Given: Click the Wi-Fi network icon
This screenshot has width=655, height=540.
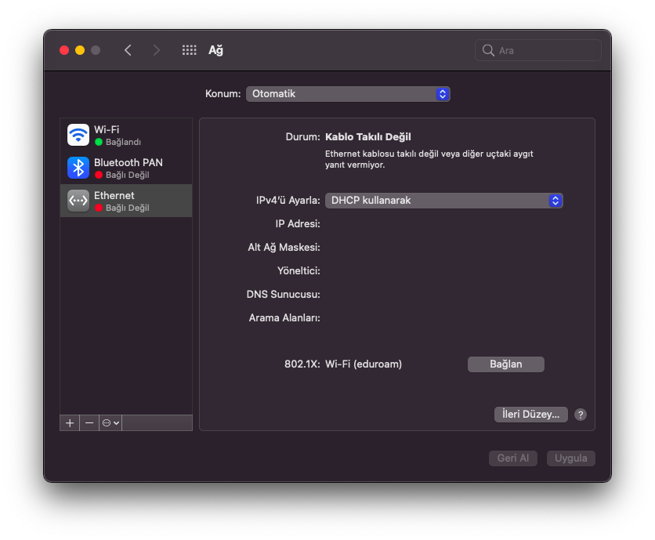Looking at the screenshot, I should pos(78,135).
